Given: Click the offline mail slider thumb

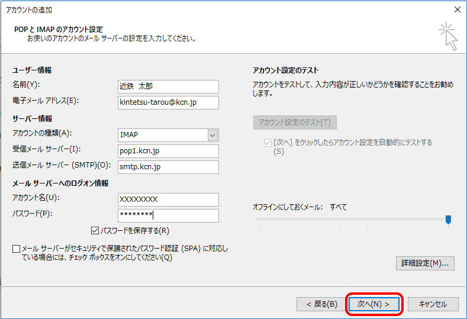Looking at the screenshot, I should click(448, 220).
